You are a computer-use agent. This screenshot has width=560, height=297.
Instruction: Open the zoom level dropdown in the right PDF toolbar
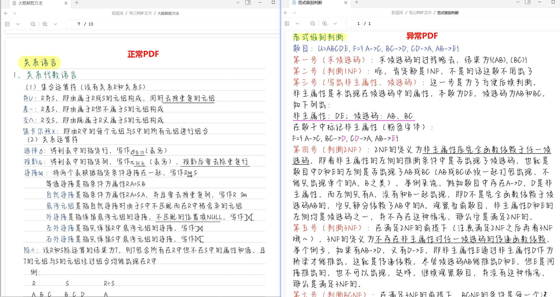[x=335, y=24]
